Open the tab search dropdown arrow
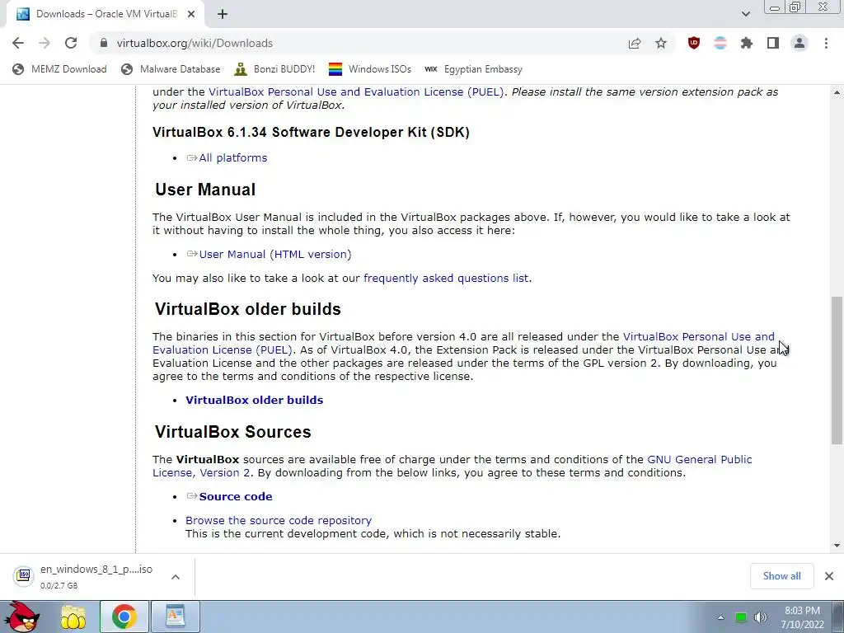This screenshot has width=844, height=633. 745,14
